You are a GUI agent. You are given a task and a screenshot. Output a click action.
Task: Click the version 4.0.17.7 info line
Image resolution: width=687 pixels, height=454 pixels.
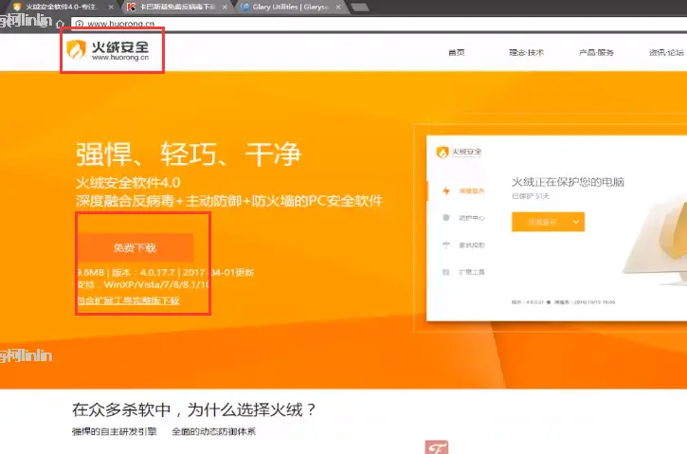(166, 273)
